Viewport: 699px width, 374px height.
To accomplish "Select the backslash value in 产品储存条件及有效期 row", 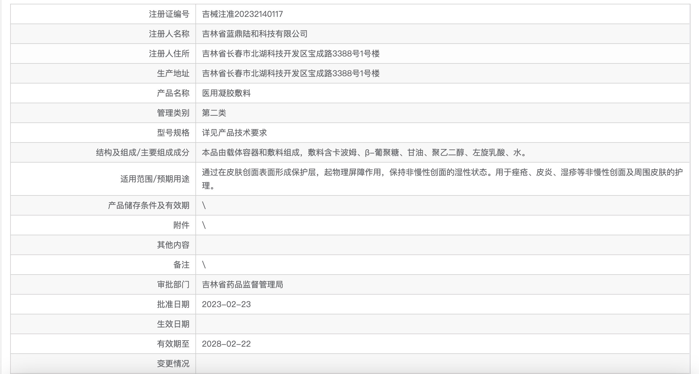I will point(204,205).
